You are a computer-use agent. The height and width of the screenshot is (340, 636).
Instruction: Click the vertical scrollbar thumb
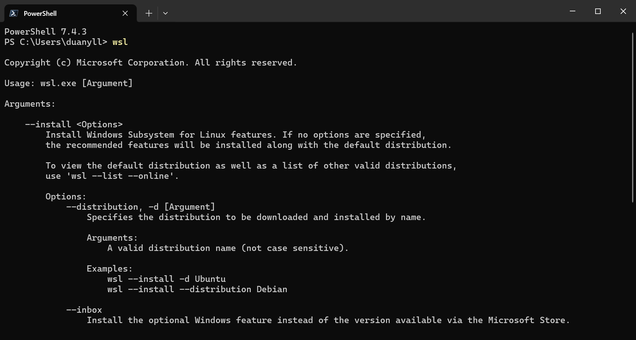pyautogui.click(x=632, y=118)
